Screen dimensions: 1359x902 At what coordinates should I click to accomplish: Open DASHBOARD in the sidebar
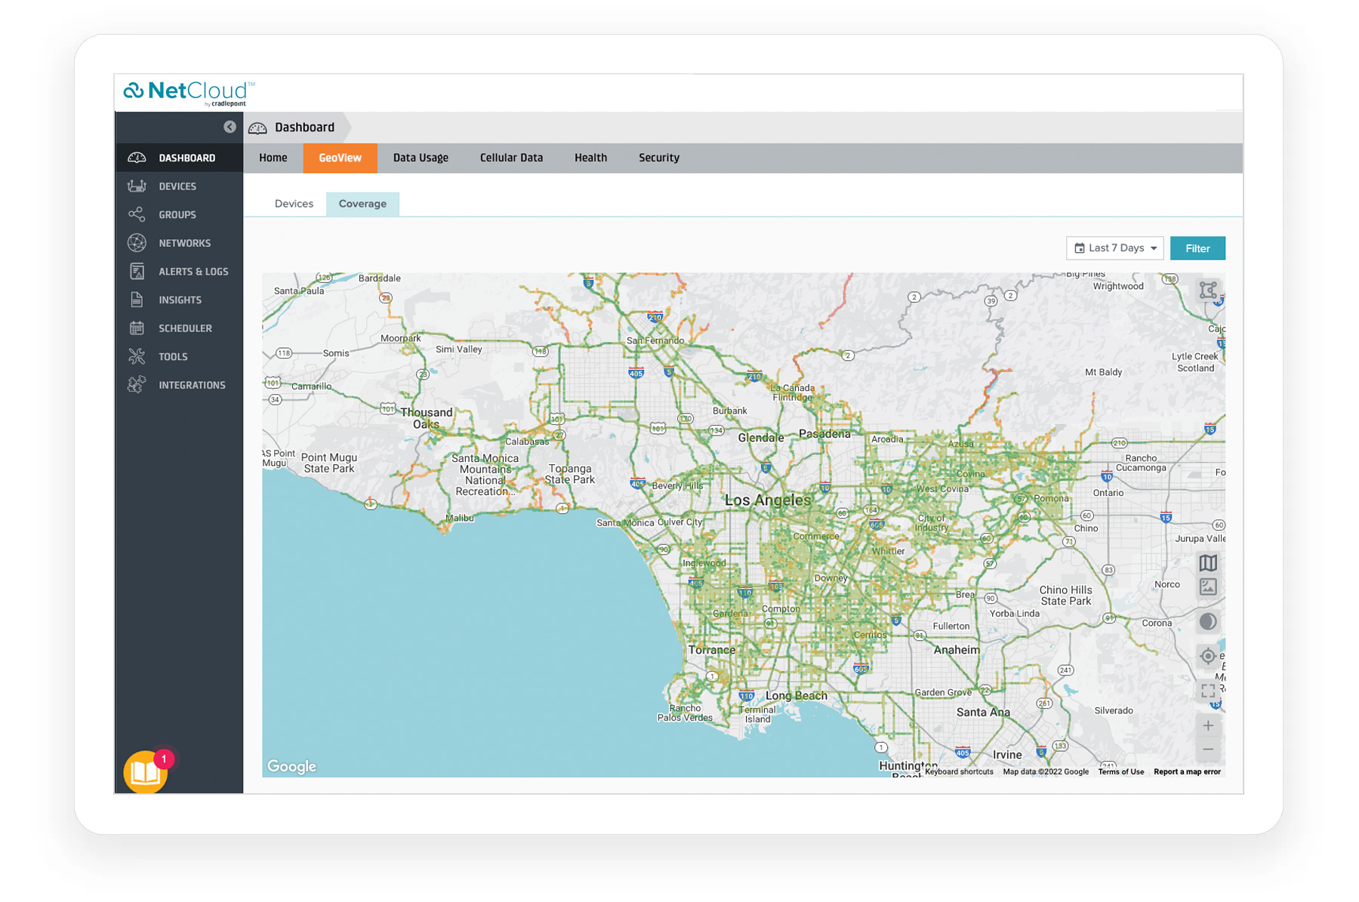(179, 158)
